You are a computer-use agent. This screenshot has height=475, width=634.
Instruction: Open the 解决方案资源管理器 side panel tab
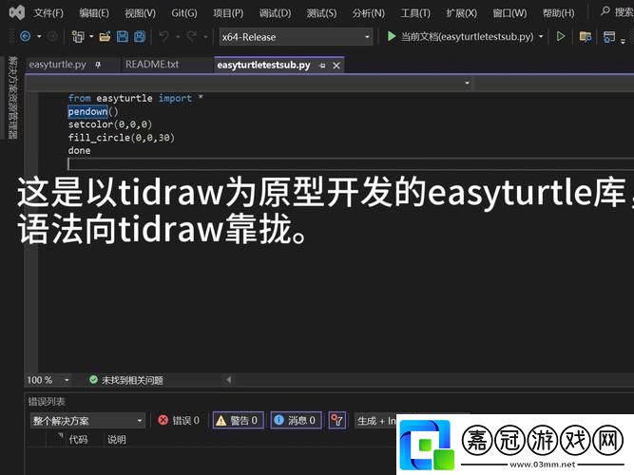coord(12,97)
